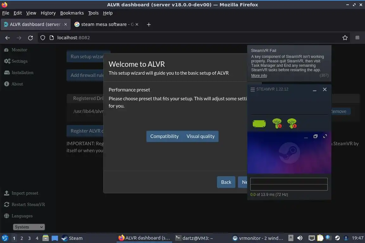Open the file manager from the taskbar
Screen dimensions: 365x243
click(x=46, y=238)
